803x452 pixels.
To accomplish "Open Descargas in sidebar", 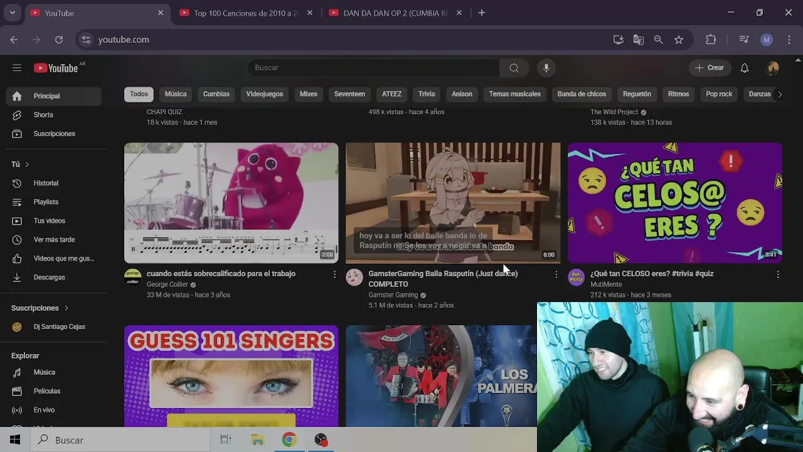I will point(53,277).
